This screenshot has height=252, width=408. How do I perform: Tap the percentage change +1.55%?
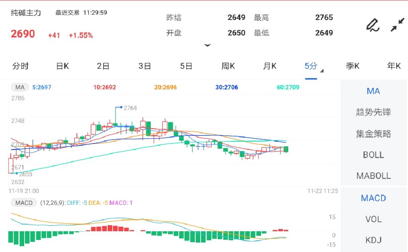click(x=81, y=35)
